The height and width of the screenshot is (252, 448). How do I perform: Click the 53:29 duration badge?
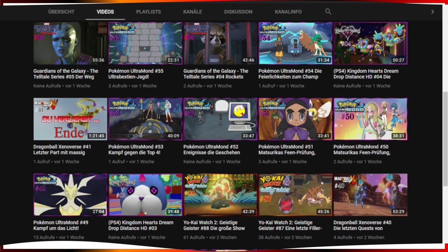398,212
